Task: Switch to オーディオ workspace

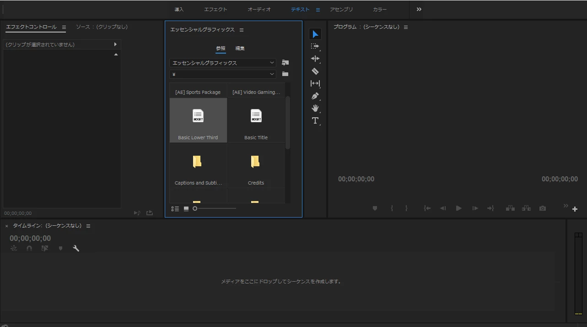Action: pyautogui.click(x=259, y=10)
